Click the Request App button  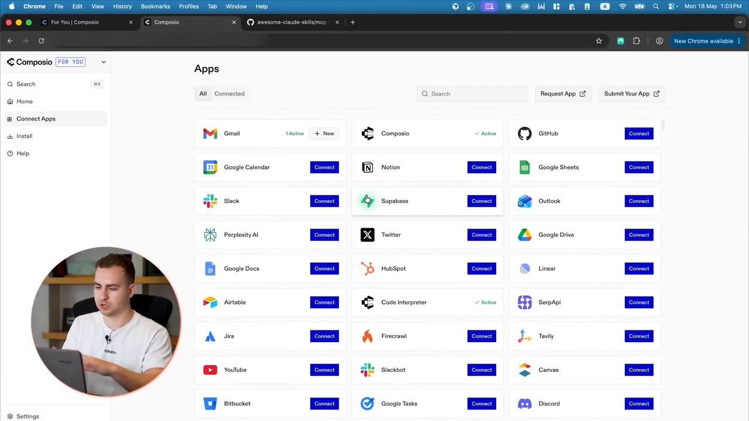563,94
